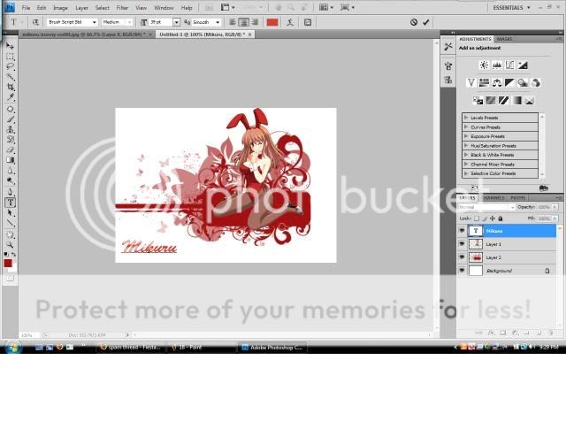Toggle lock transparent pixels
The image size is (566, 429).
pos(477,218)
